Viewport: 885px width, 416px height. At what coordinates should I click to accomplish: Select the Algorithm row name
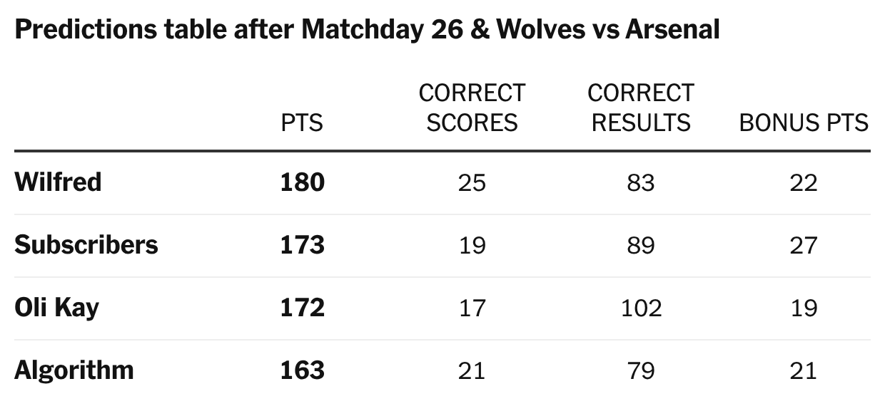[74, 370]
